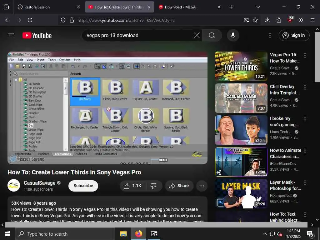Show hidden system tray icons
This screenshot has height=240, width=320.
[264, 234]
